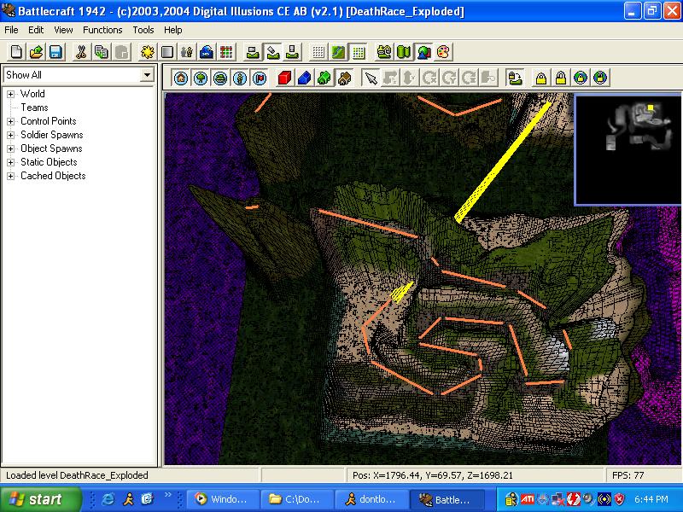Select the green house object icon

[324, 79]
